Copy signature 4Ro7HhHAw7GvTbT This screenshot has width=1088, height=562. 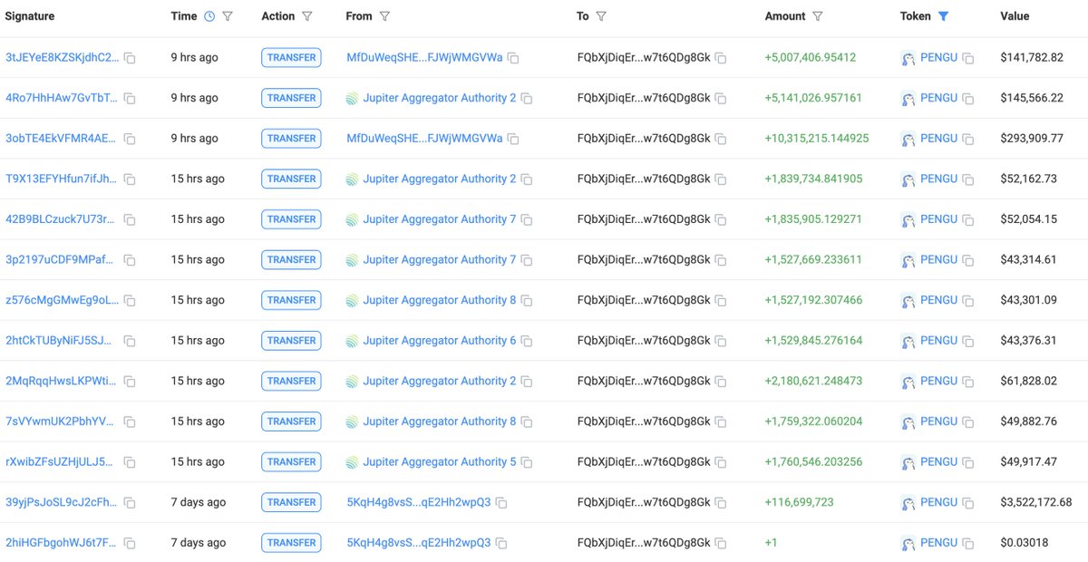(130, 98)
